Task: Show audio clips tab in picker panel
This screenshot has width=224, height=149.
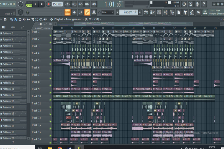Action: click(x=13, y=27)
